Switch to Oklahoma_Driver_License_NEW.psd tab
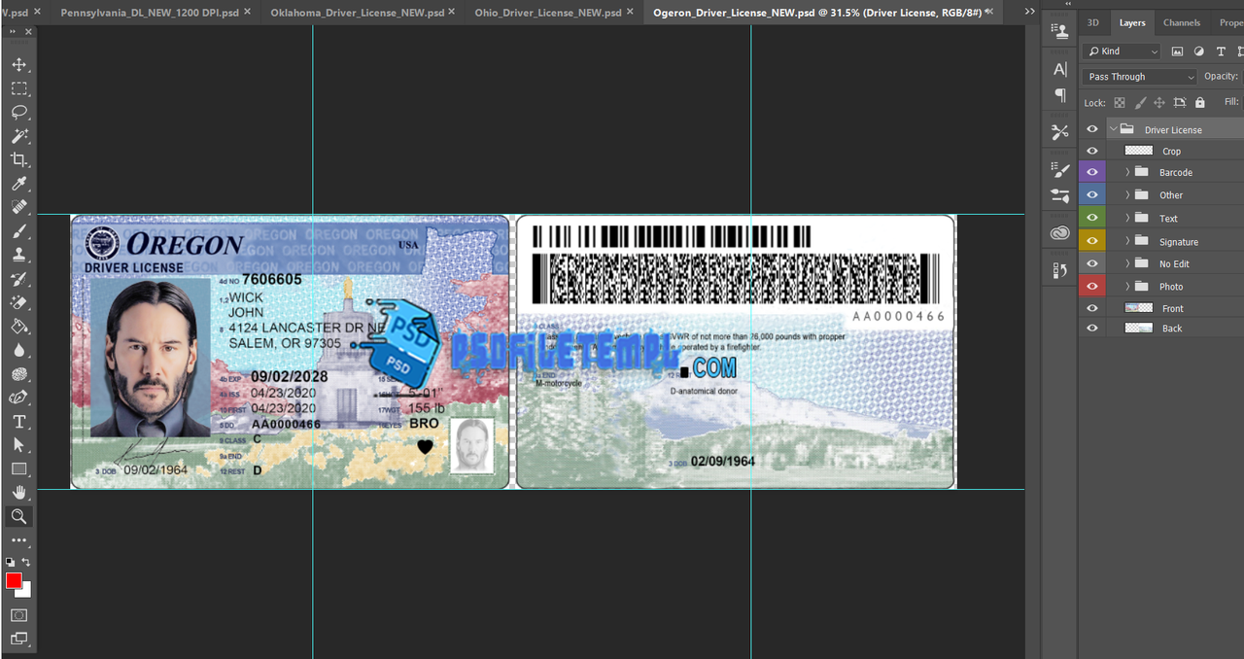The height and width of the screenshot is (659, 1244). 357,13
